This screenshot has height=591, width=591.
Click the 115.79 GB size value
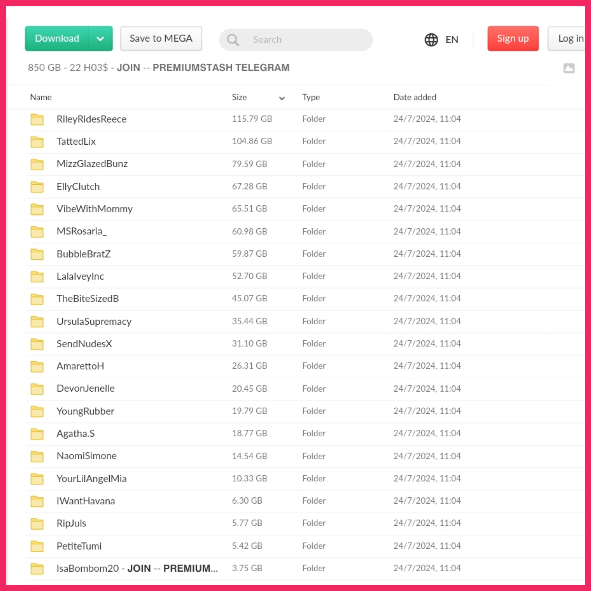252,119
